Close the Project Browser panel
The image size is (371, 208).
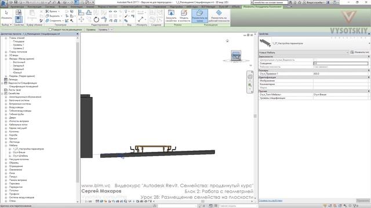coord(77,34)
